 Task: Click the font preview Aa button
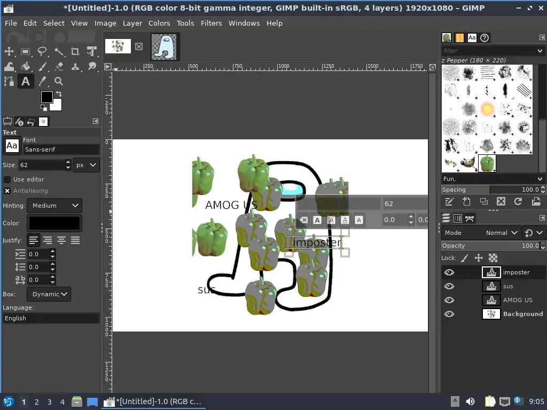(12, 146)
